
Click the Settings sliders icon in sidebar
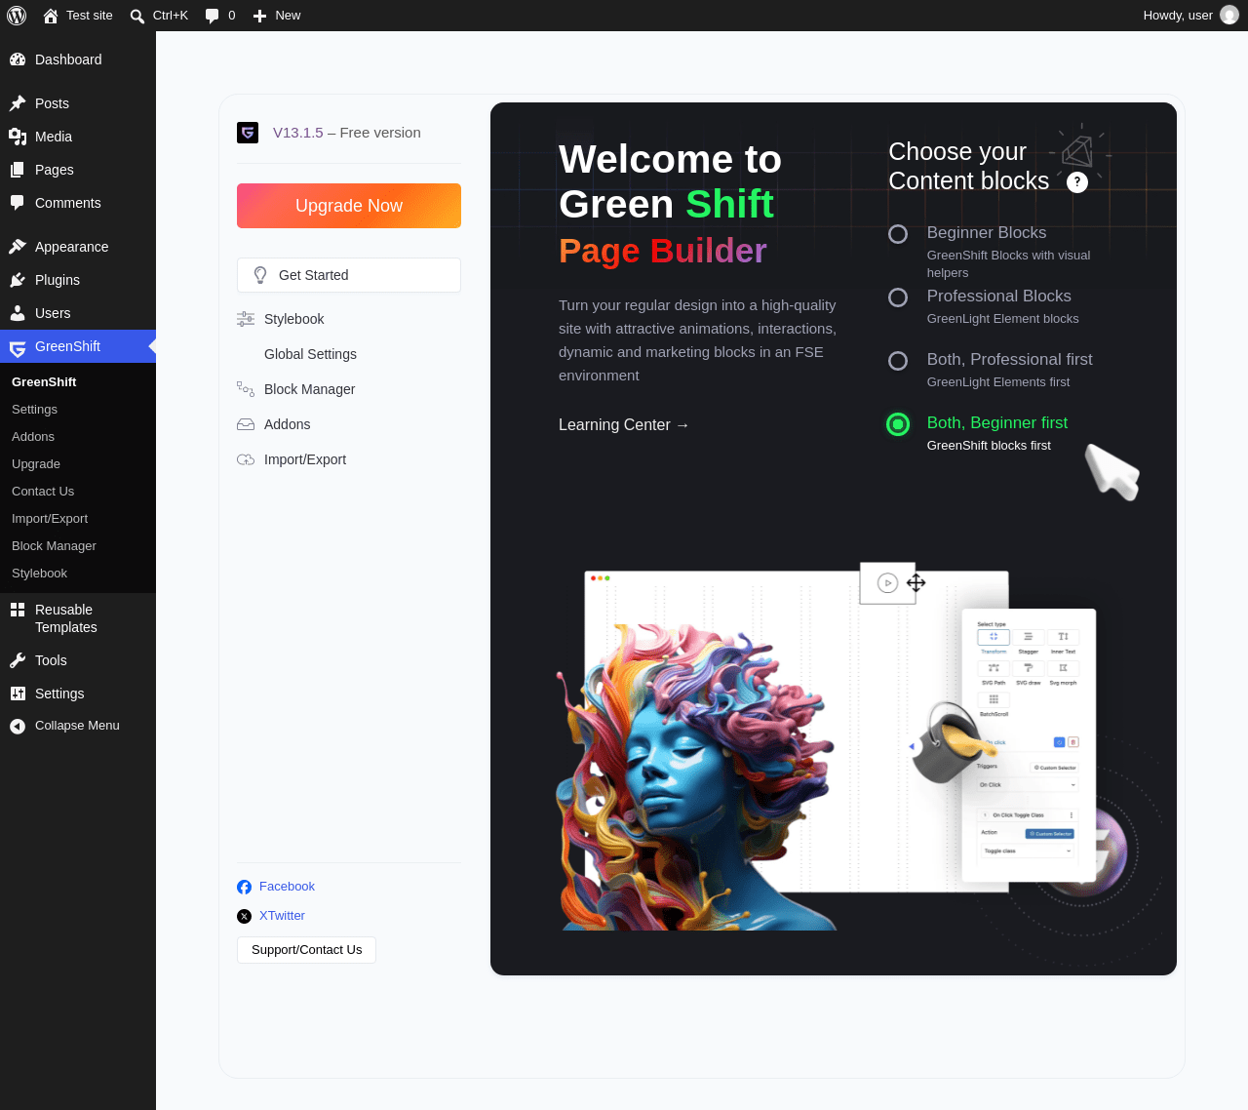[18, 694]
